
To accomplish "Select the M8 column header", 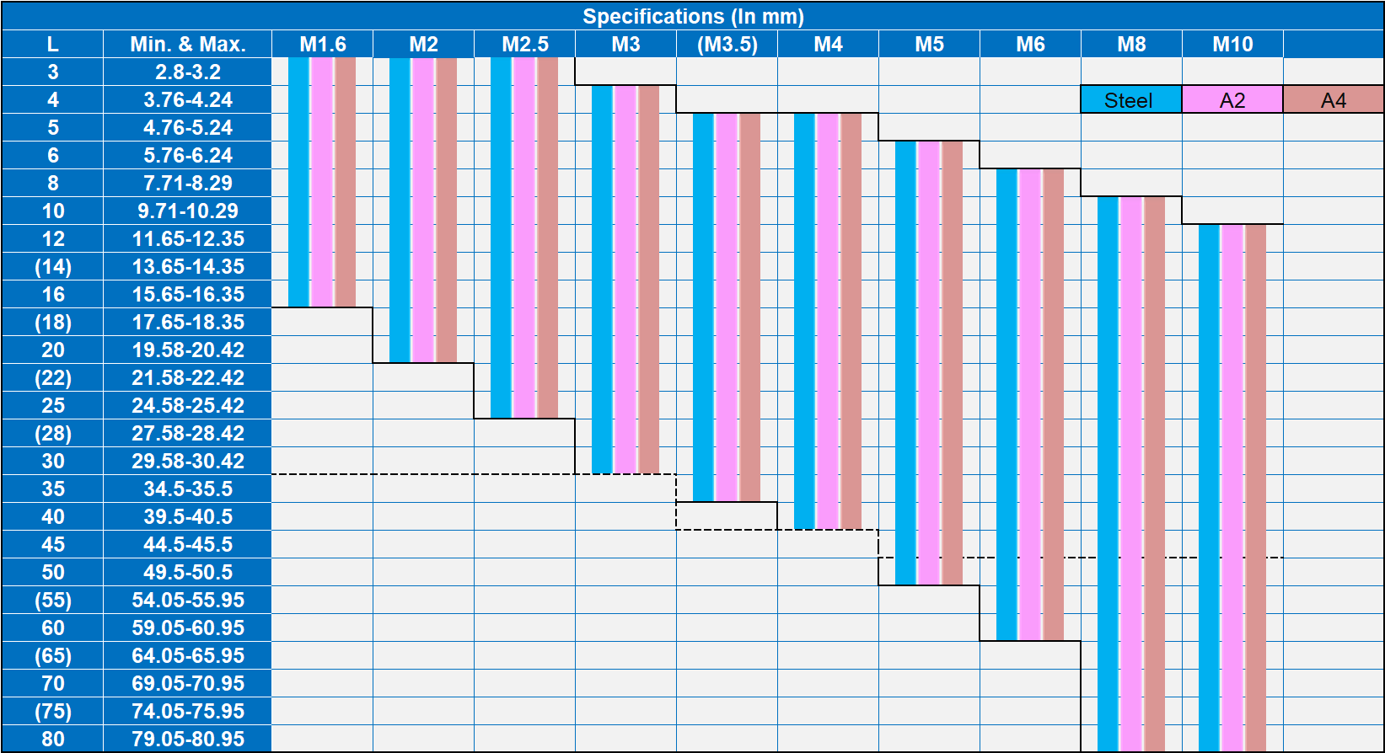I will pos(1130,45).
